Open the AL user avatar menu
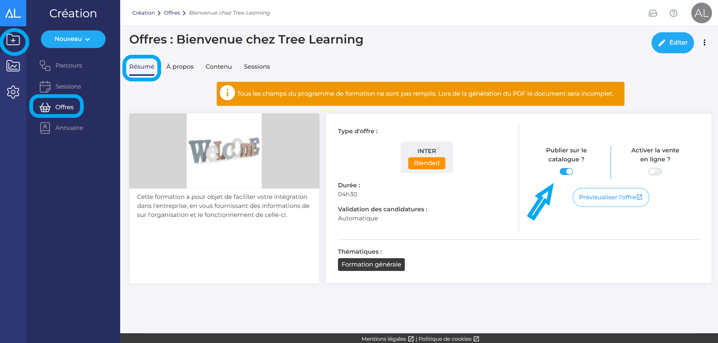This screenshot has height=343, width=718. (701, 13)
